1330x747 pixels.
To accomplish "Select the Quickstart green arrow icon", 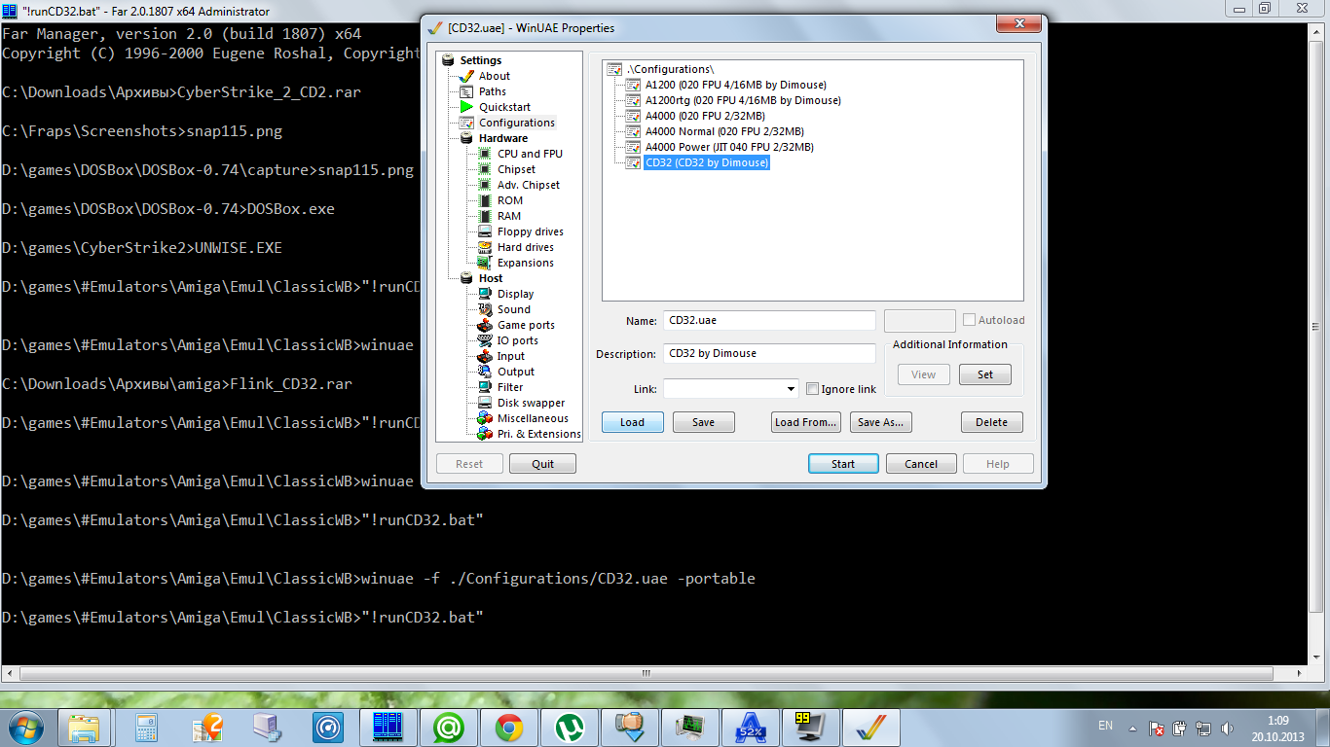I will click(468, 107).
